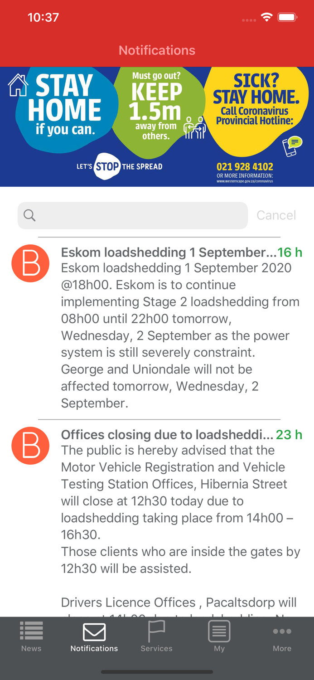This screenshot has height=680, width=314.
Task: Open the More three-dots icon
Action: tap(282, 631)
